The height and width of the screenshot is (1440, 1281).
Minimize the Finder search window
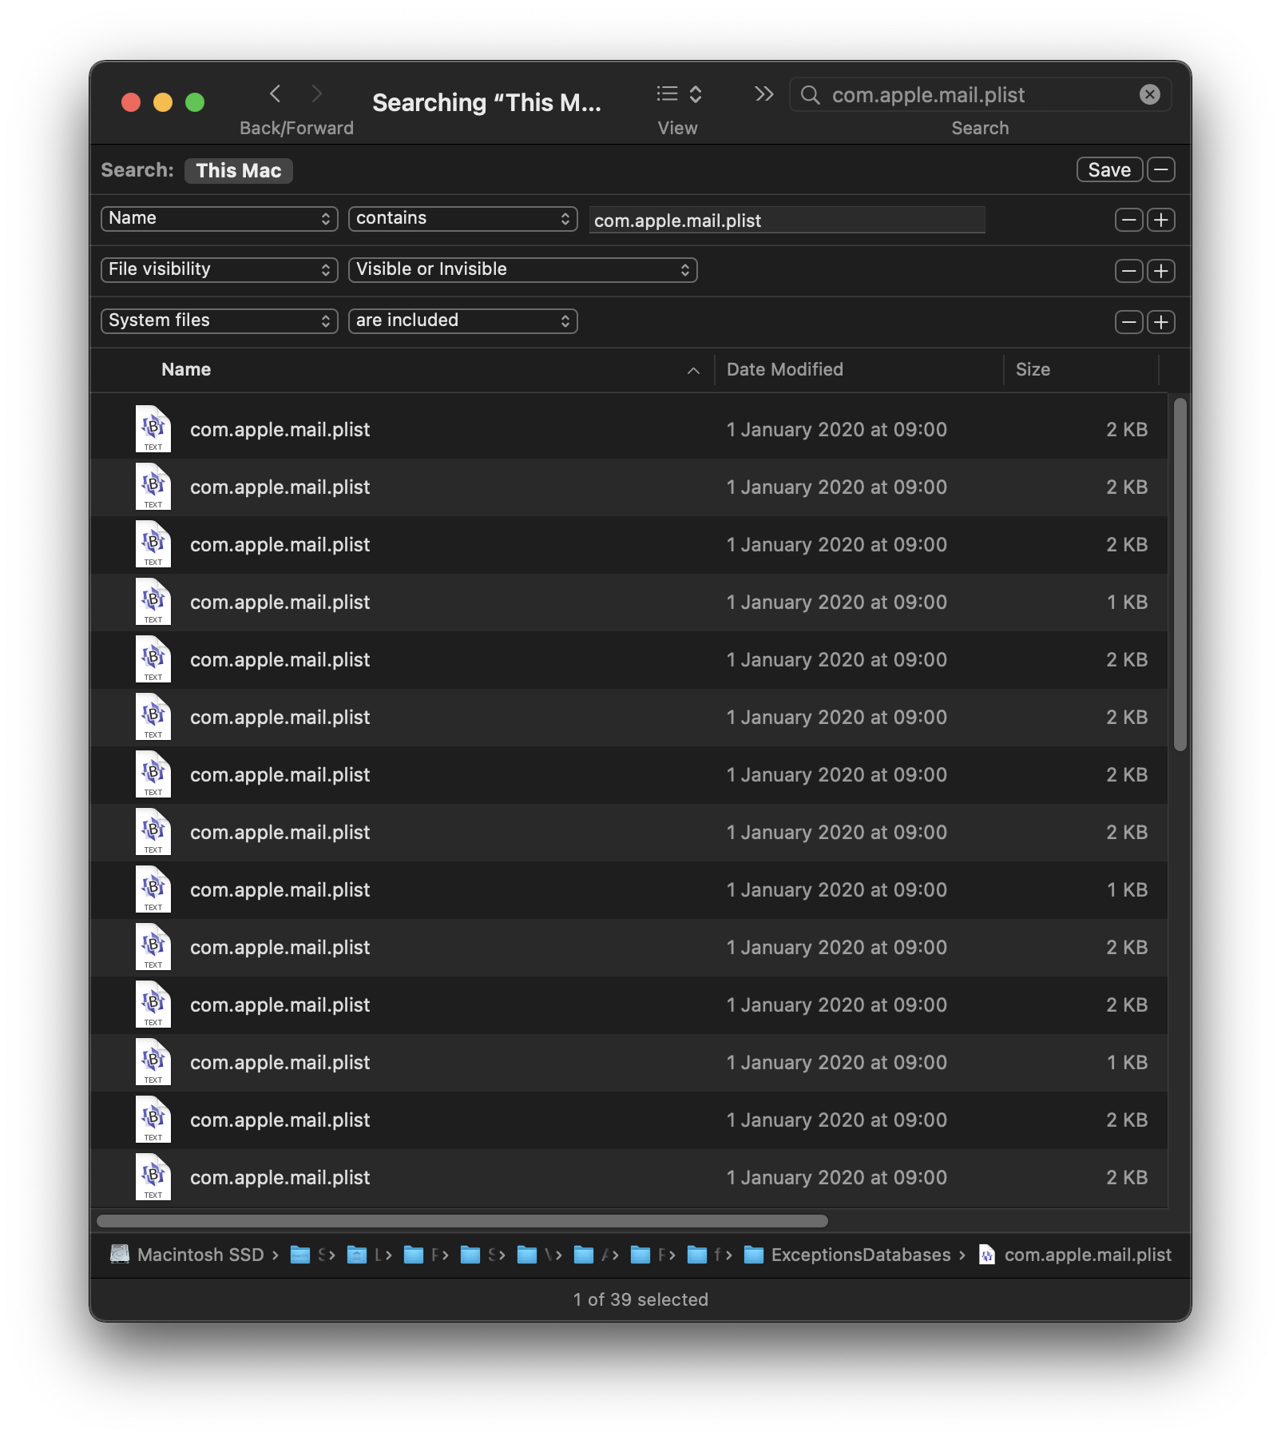tap(163, 102)
